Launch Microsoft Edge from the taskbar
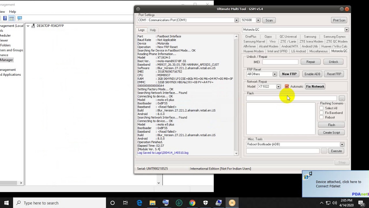This screenshot has height=208, width=369. (x=140, y=203)
